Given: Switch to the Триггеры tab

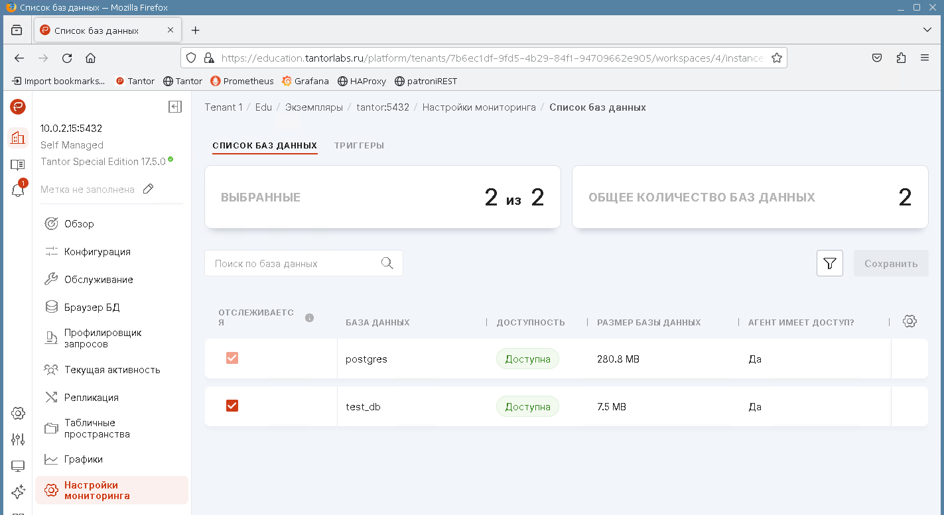Looking at the screenshot, I should 359,146.
